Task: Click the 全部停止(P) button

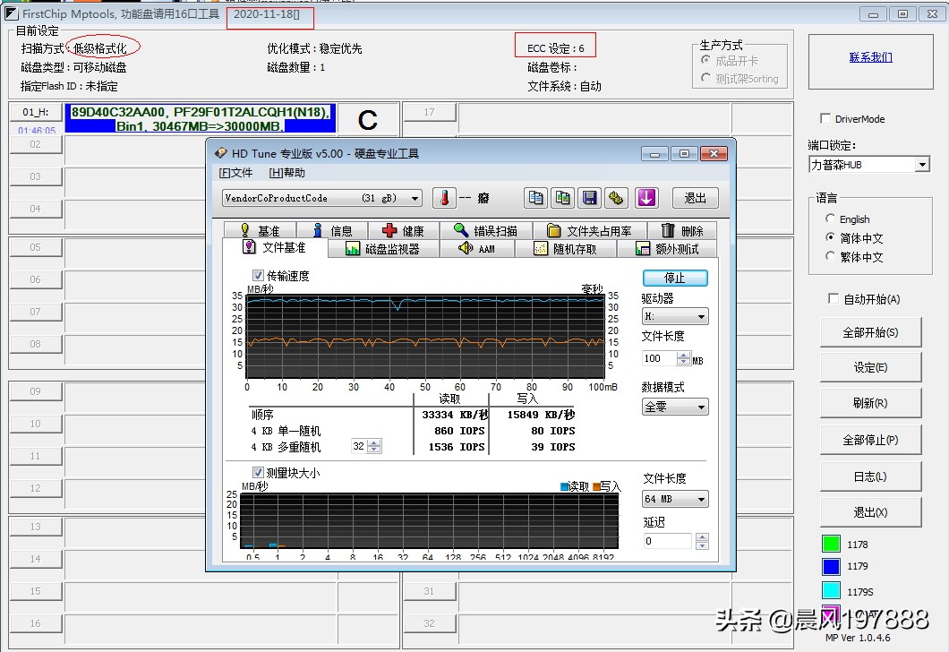Action: click(x=870, y=440)
